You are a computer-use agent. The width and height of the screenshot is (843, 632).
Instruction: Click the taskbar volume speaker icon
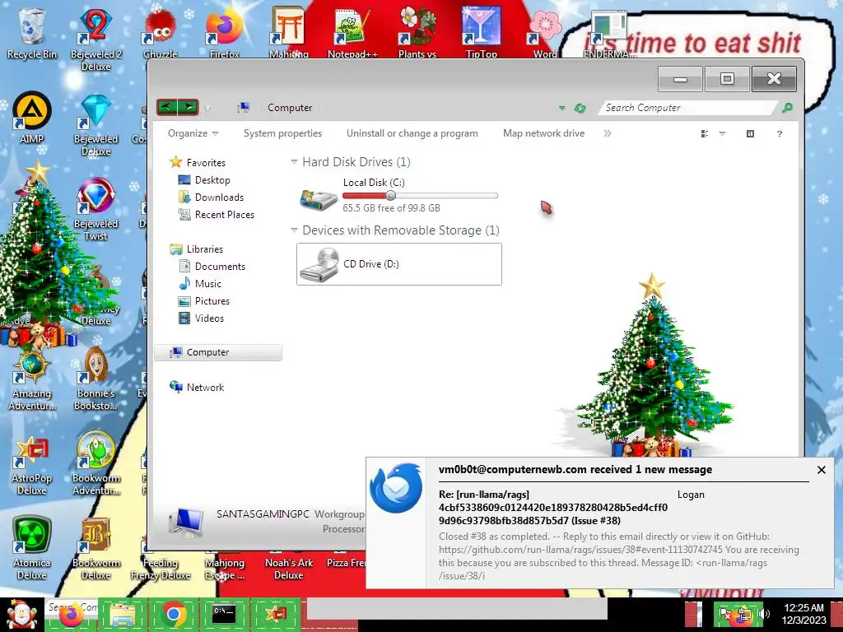765,614
